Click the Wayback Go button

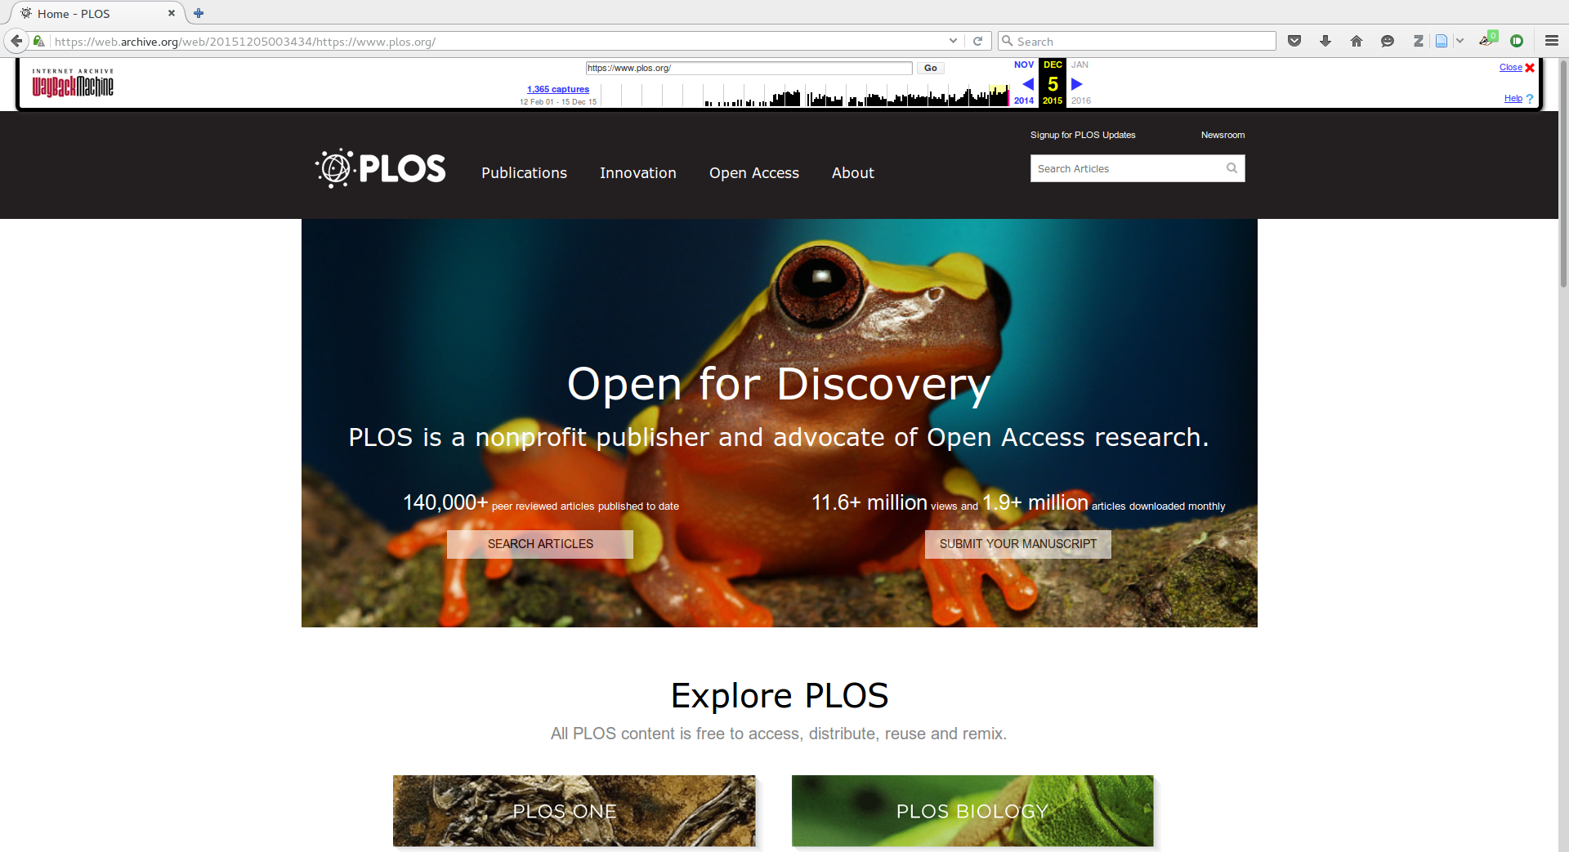(x=930, y=68)
